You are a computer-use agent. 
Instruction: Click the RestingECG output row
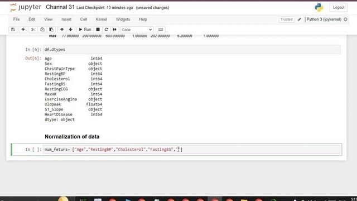[73, 89]
